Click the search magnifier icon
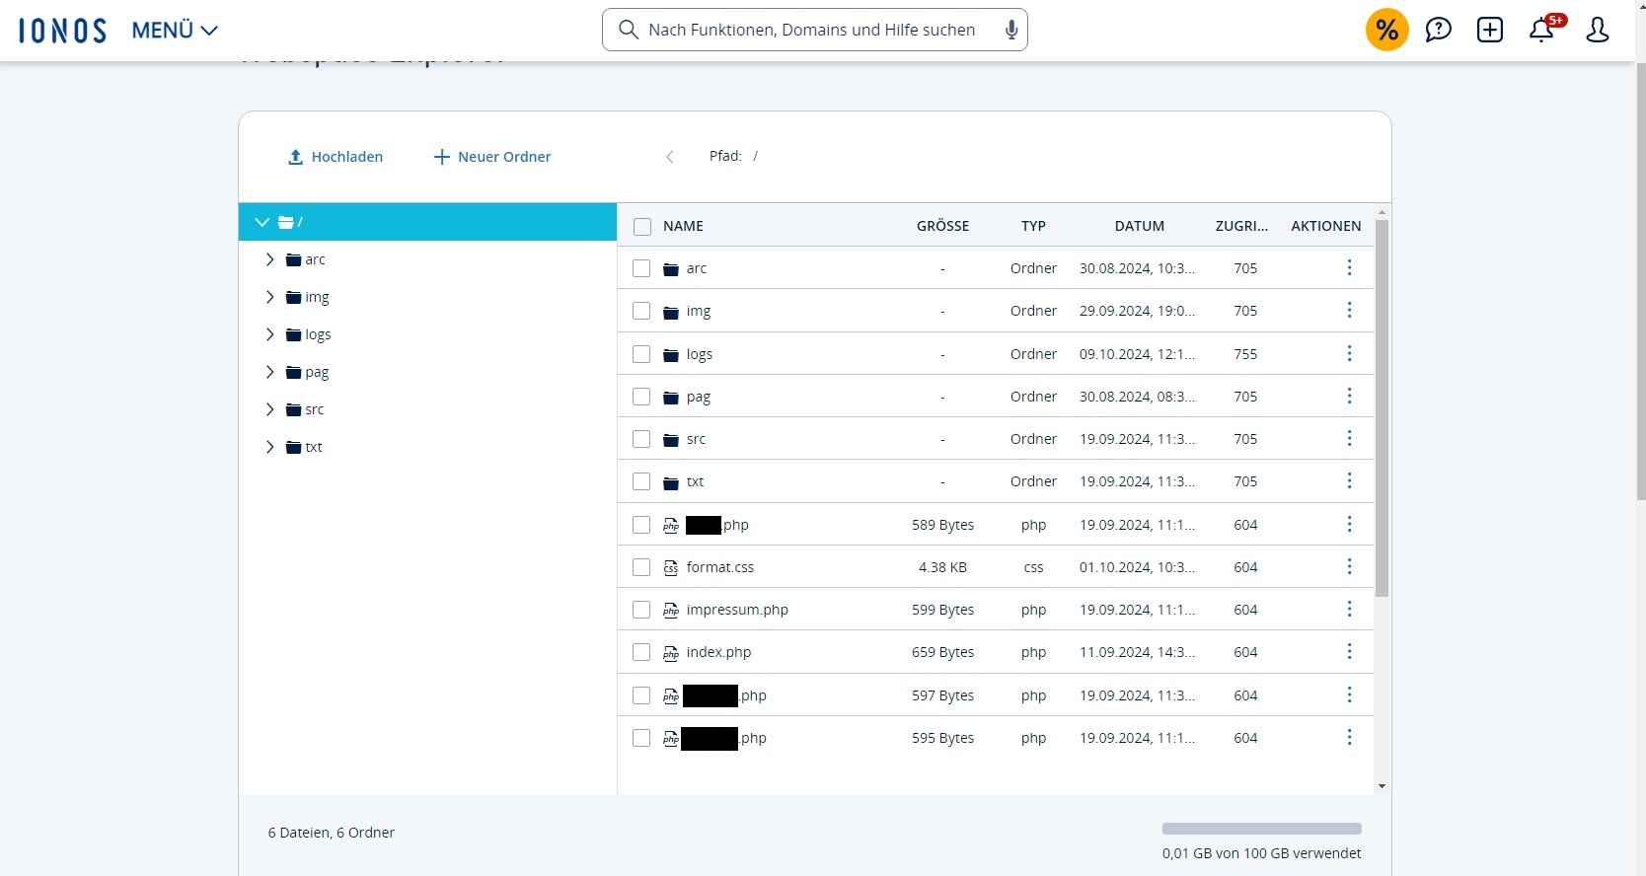 point(628,30)
